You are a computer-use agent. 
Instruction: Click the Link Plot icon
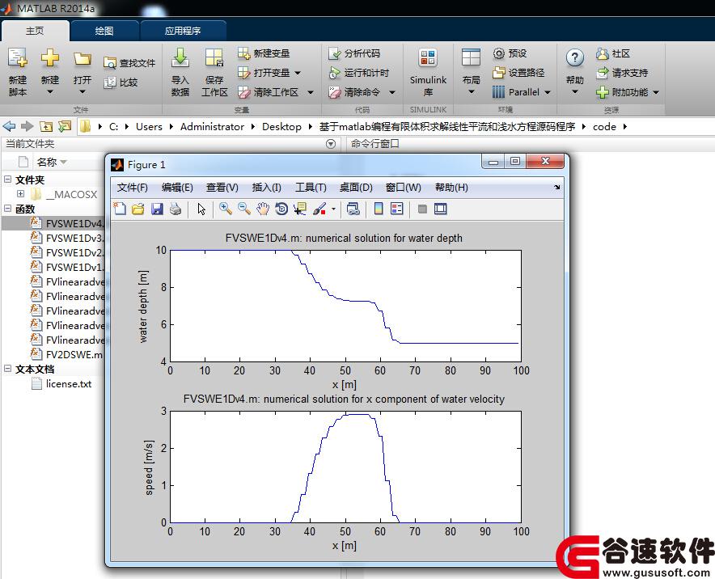353,209
